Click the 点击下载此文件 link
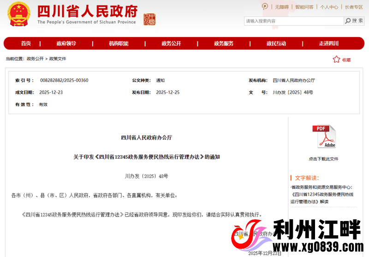Viewport: 369px width, 257px height. [324, 159]
